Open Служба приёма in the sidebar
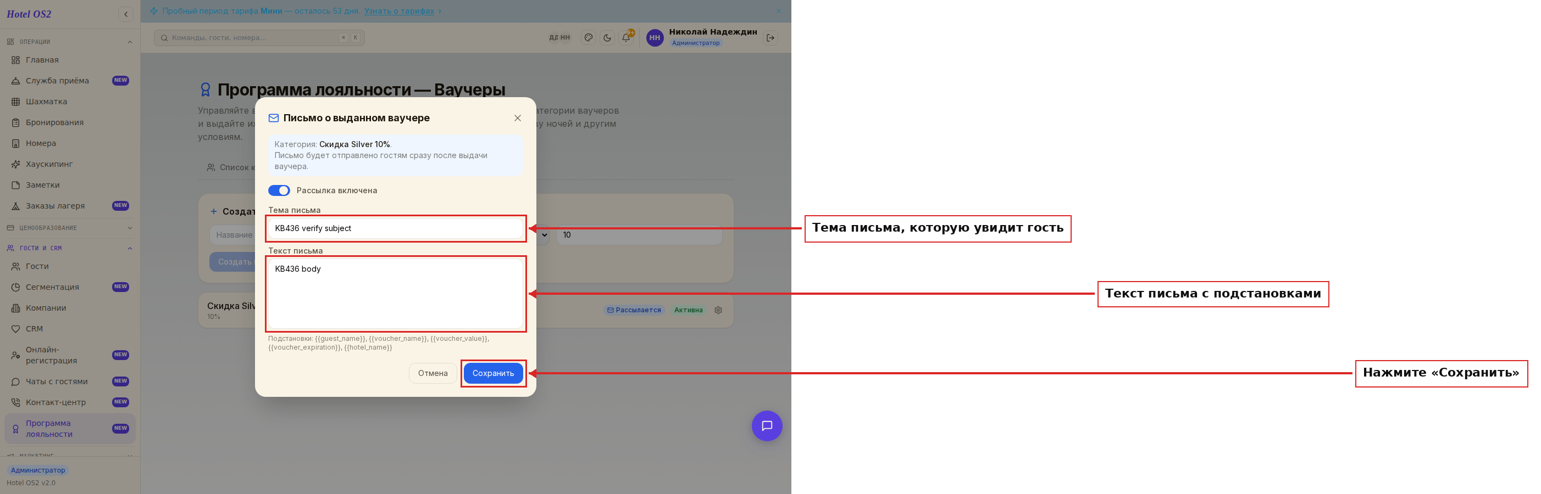1541x494 pixels. (70, 81)
